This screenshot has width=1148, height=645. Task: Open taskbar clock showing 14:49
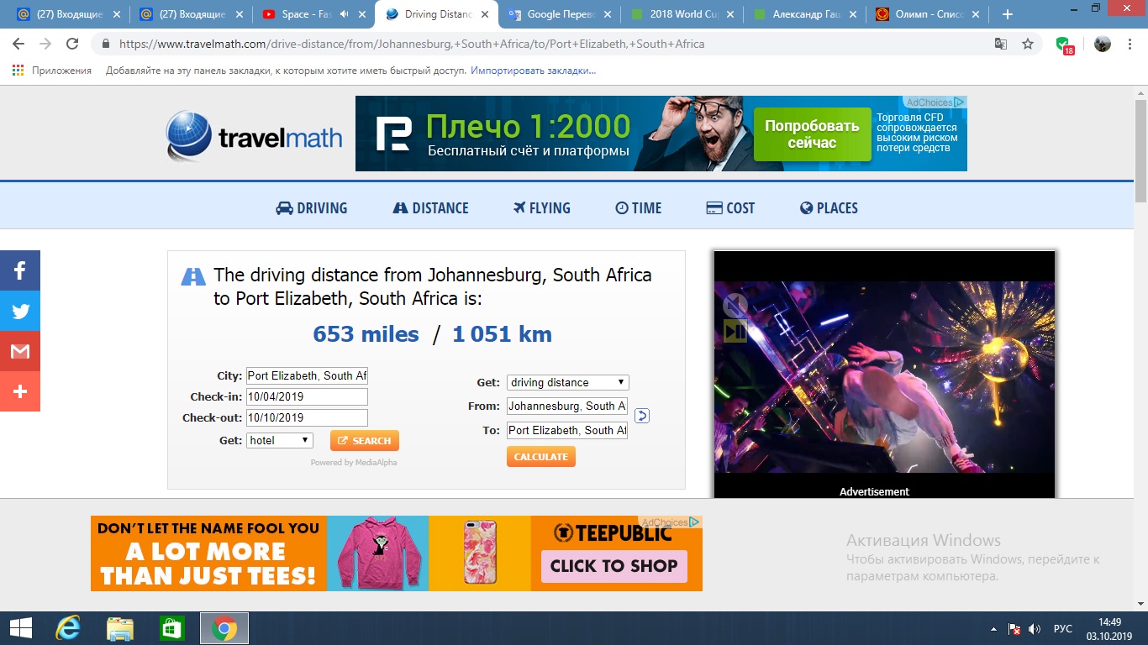point(1109,628)
